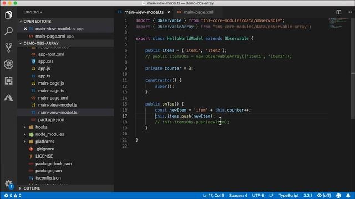Open the Debug view icon

coord(8,64)
